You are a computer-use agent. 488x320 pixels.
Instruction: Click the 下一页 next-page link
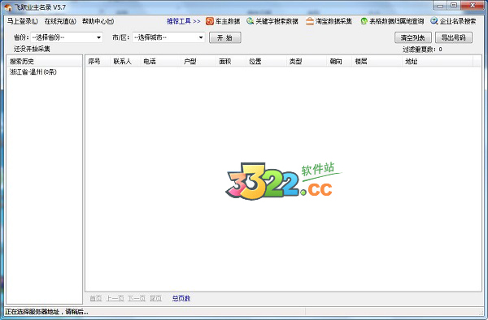(137, 298)
